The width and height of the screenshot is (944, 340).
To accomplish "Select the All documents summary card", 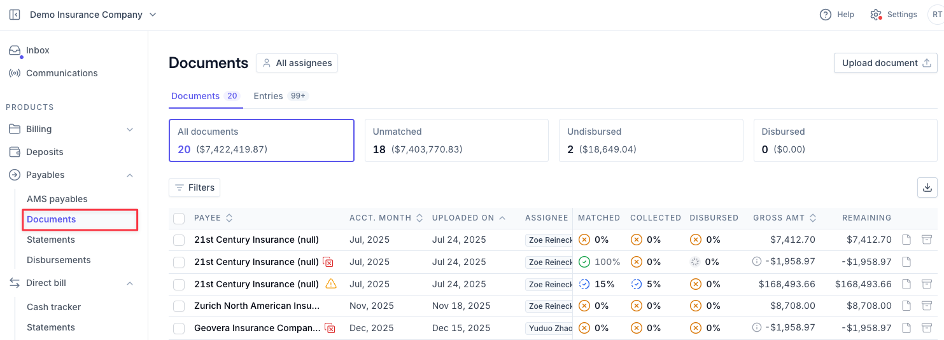I will [x=262, y=140].
